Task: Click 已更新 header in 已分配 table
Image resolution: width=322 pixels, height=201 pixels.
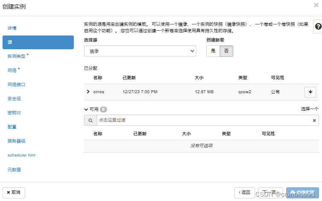Action: click(129, 78)
